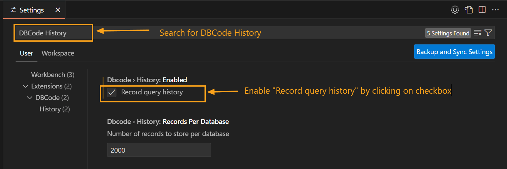Screen dimensions: 507x169
Task: Collapse the DBCode (2) tree node
Action: click(x=29, y=98)
